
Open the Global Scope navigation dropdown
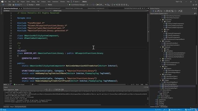(76, 11)
